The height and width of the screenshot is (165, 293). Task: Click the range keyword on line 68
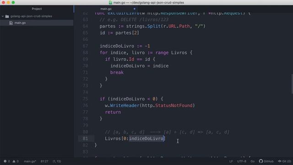[162, 53]
